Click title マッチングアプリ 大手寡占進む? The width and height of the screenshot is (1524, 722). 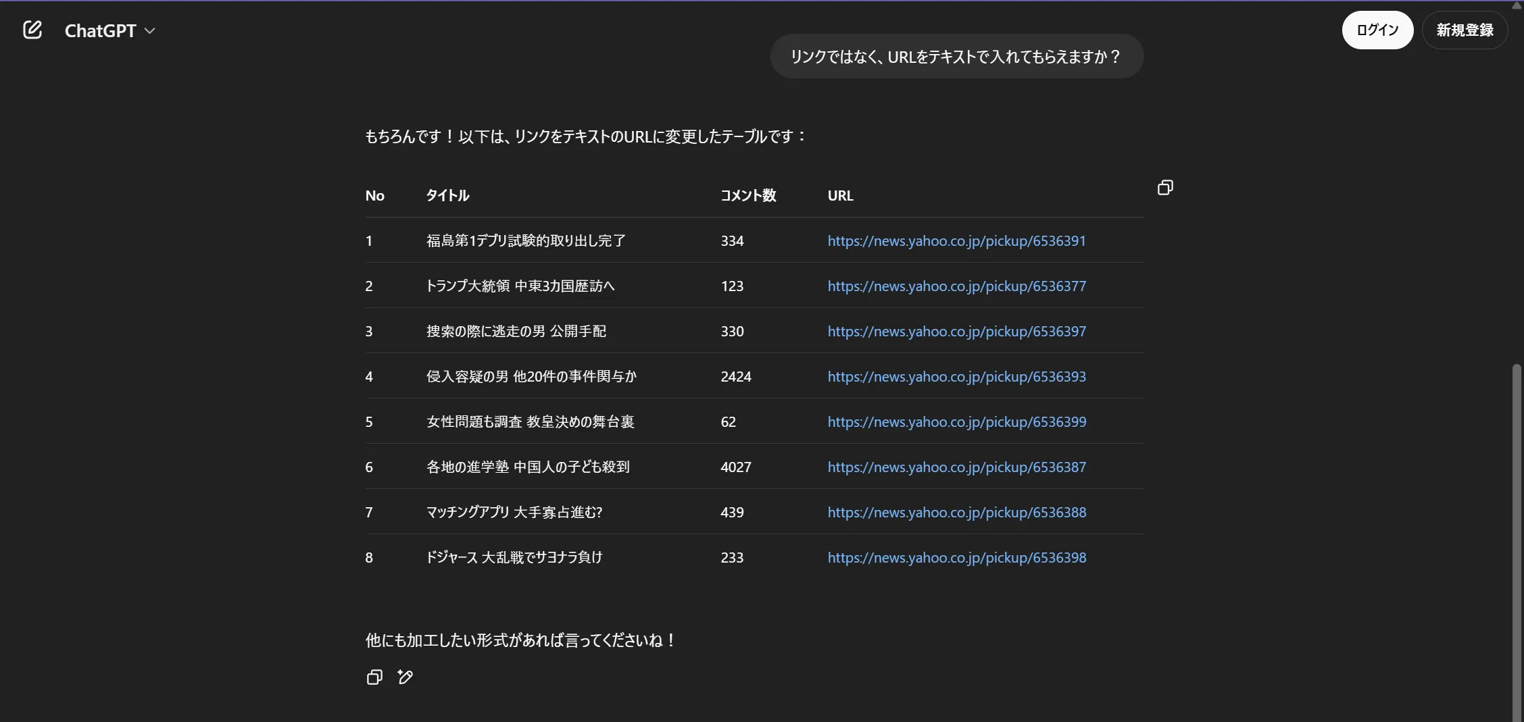pyautogui.click(x=514, y=512)
